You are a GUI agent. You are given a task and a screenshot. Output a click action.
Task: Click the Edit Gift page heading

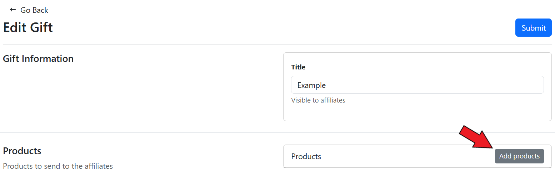(28, 28)
